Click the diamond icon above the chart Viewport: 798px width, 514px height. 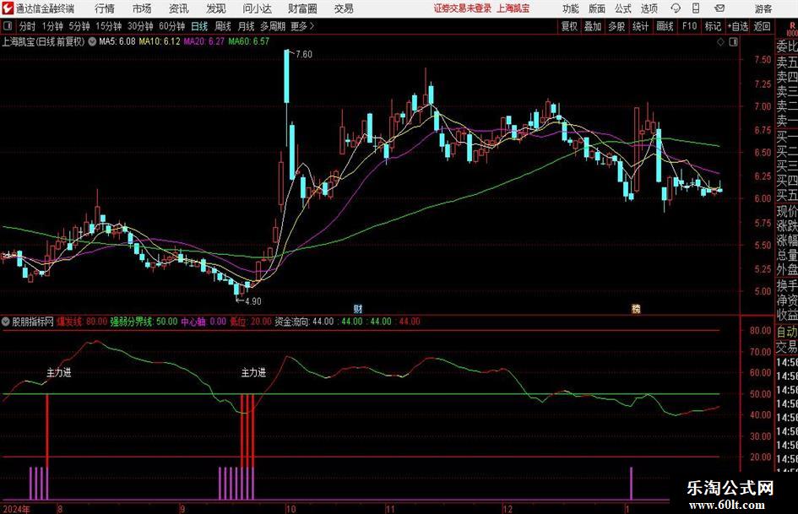tap(720, 42)
